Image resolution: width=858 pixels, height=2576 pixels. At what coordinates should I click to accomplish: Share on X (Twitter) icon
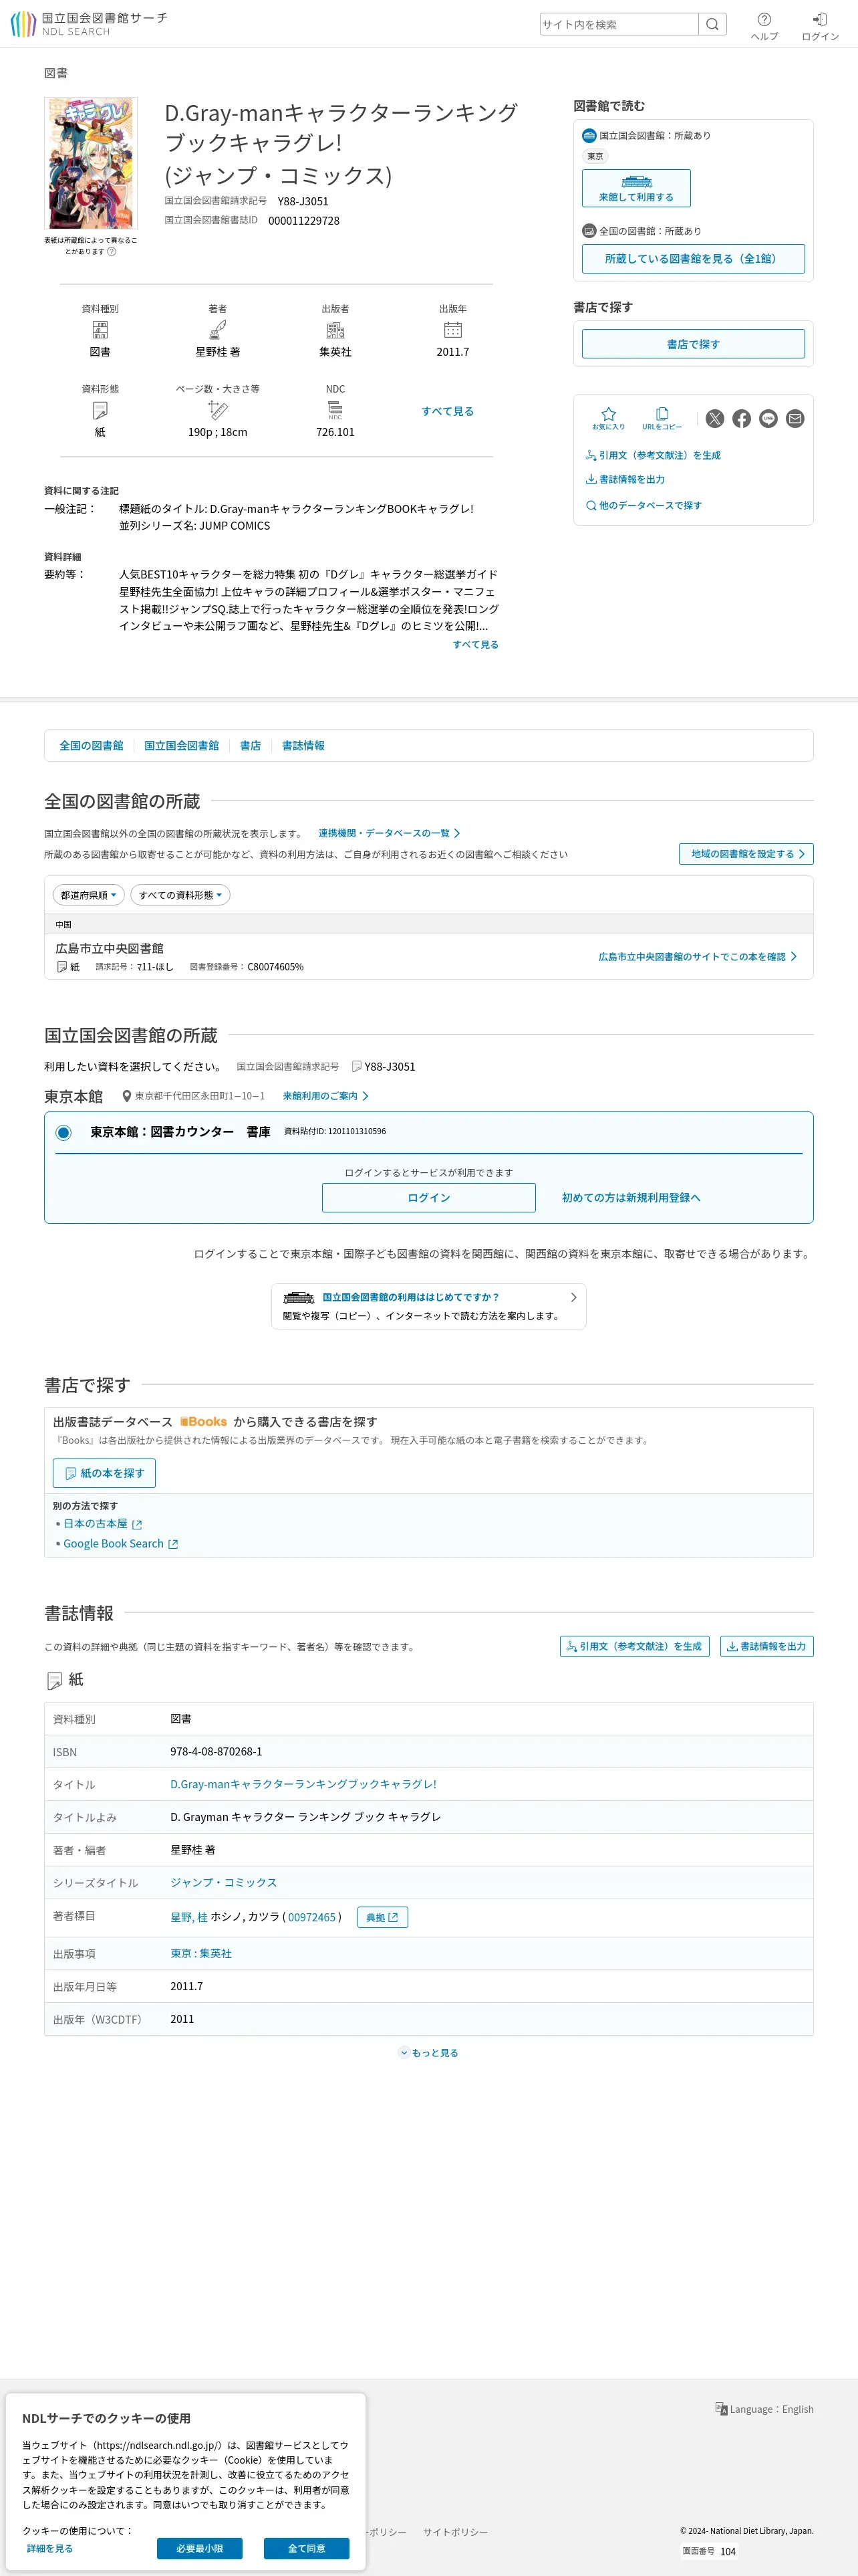click(x=715, y=419)
